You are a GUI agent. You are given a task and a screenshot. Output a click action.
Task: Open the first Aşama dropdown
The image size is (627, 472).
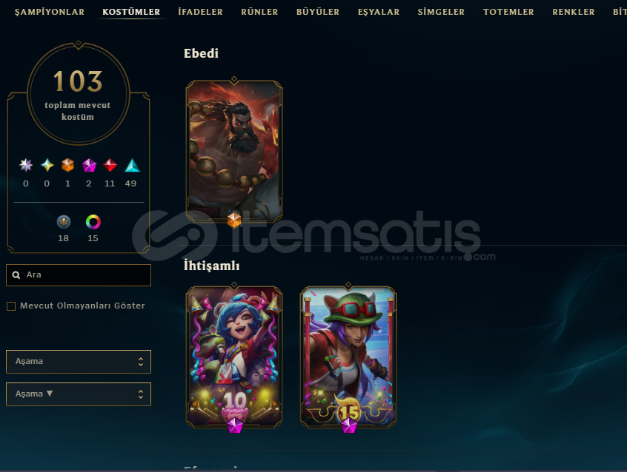click(x=79, y=362)
